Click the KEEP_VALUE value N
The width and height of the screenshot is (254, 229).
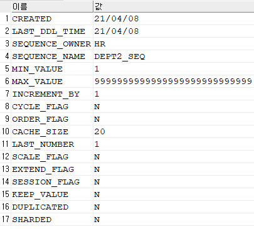click(174, 194)
